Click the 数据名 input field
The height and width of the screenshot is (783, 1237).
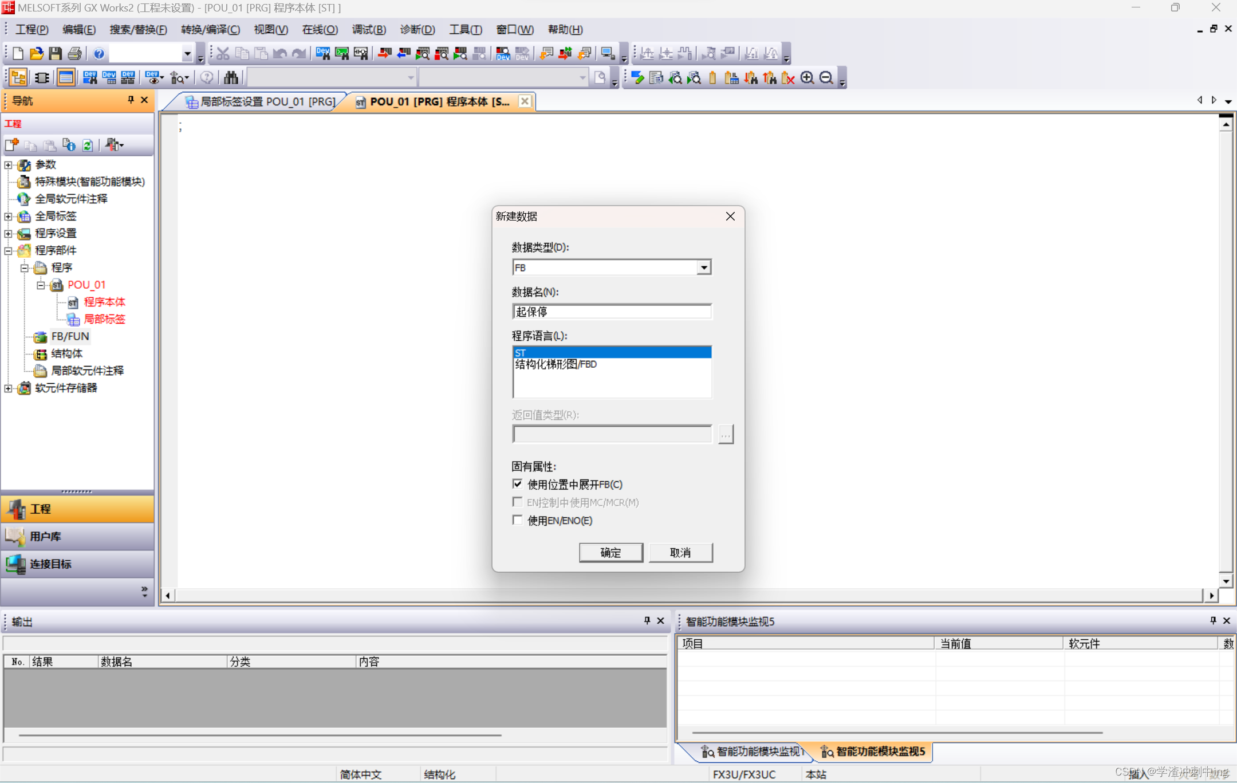tap(612, 312)
